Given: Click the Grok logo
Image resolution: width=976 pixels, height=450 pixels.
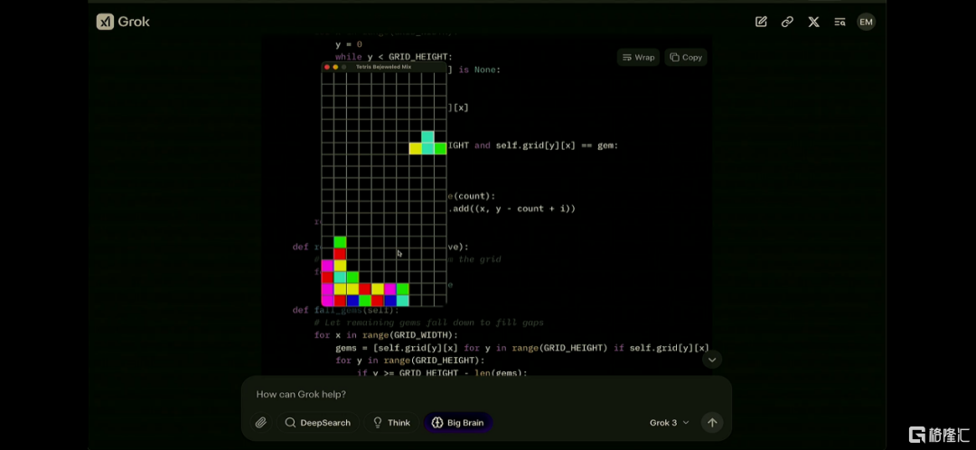Looking at the screenshot, I should (123, 22).
